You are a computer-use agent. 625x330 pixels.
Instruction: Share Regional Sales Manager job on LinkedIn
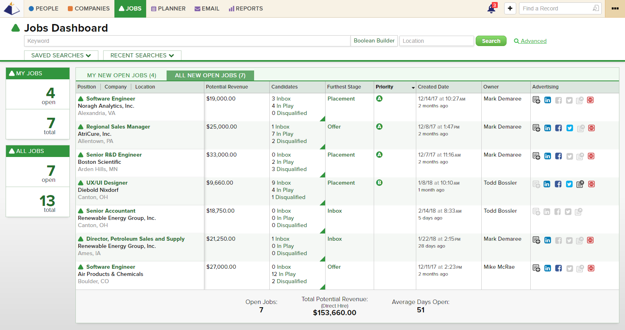click(x=548, y=128)
